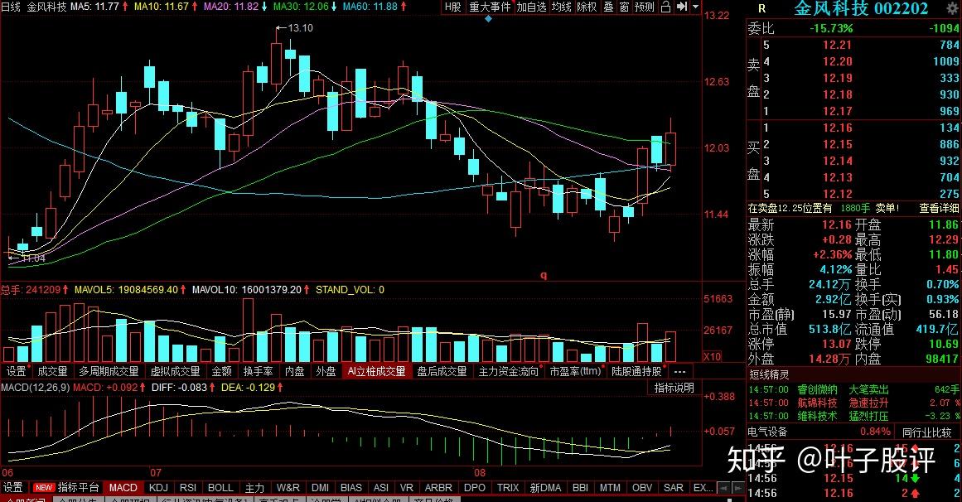The image size is (962, 502).
Task: Open 设置 in MACD indicator row
Action: (13, 487)
